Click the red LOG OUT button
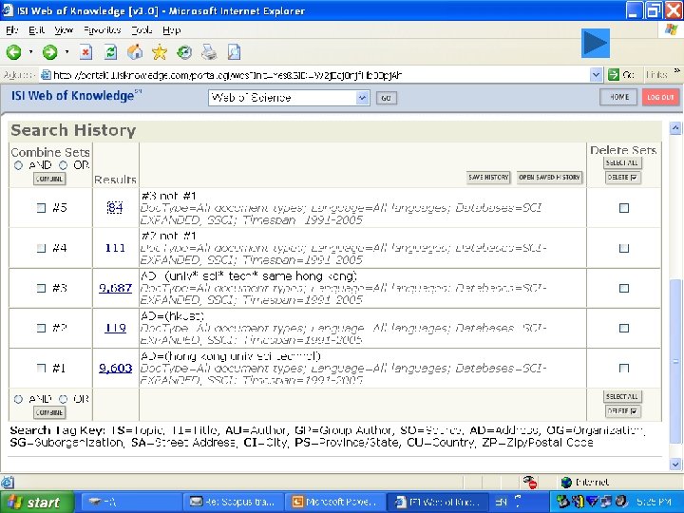684x513 pixels. pyautogui.click(x=660, y=97)
